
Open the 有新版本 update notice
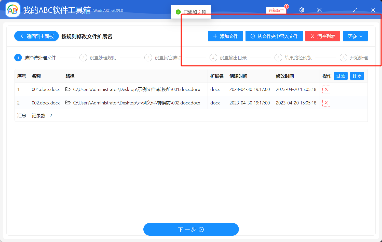pos(276,10)
